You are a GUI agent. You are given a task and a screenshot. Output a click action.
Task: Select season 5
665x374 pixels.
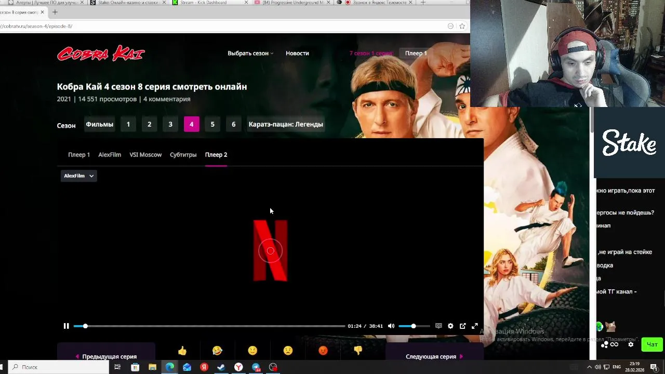[212, 124]
